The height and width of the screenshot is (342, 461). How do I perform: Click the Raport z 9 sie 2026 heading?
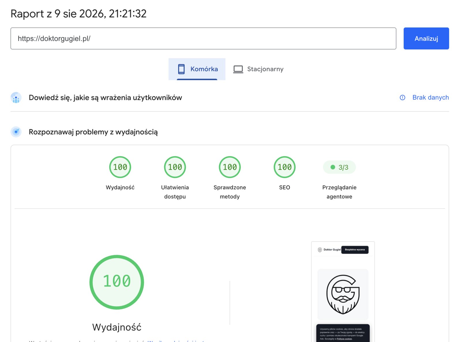coord(79,14)
